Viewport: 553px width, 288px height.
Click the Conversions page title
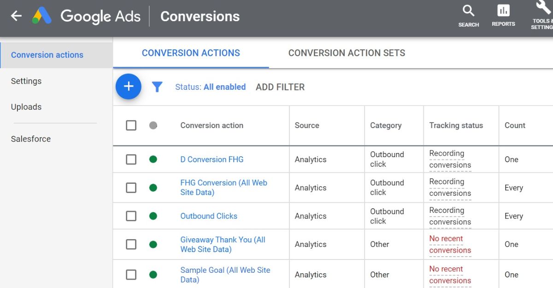pyautogui.click(x=200, y=16)
